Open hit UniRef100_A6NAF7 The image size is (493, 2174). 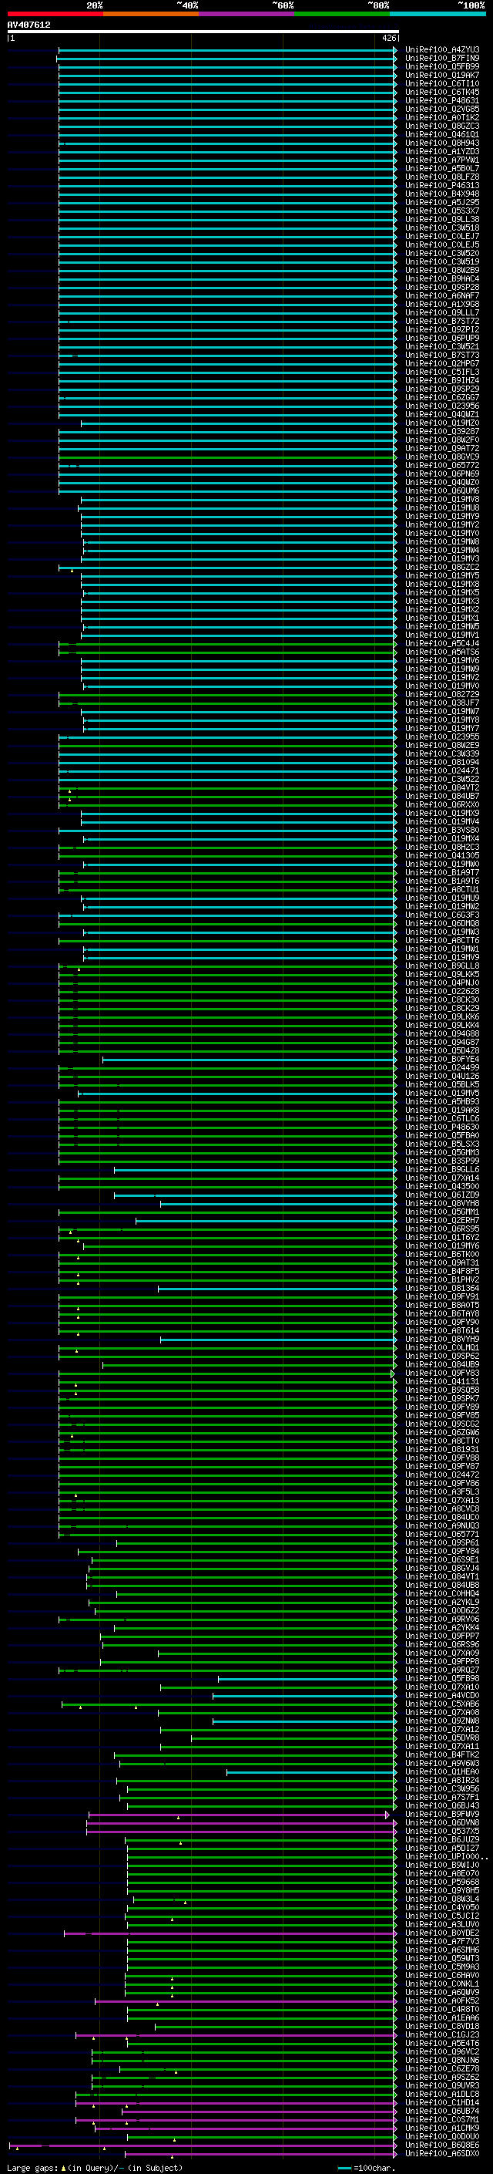pyautogui.click(x=442, y=295)
